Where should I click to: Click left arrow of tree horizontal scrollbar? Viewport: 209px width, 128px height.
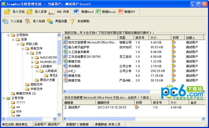click(3, 119)
